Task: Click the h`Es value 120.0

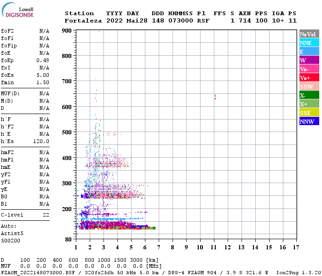Action: 41,142
